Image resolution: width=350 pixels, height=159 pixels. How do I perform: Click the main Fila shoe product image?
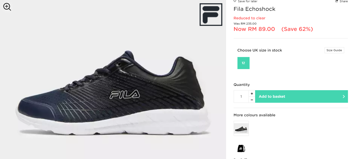(113, 93)
